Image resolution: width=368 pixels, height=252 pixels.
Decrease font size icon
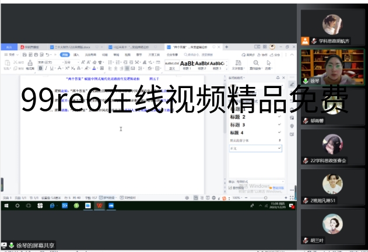coord(89,62)
